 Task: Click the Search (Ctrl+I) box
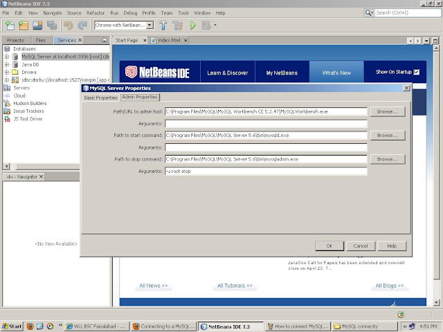(407, 12)
